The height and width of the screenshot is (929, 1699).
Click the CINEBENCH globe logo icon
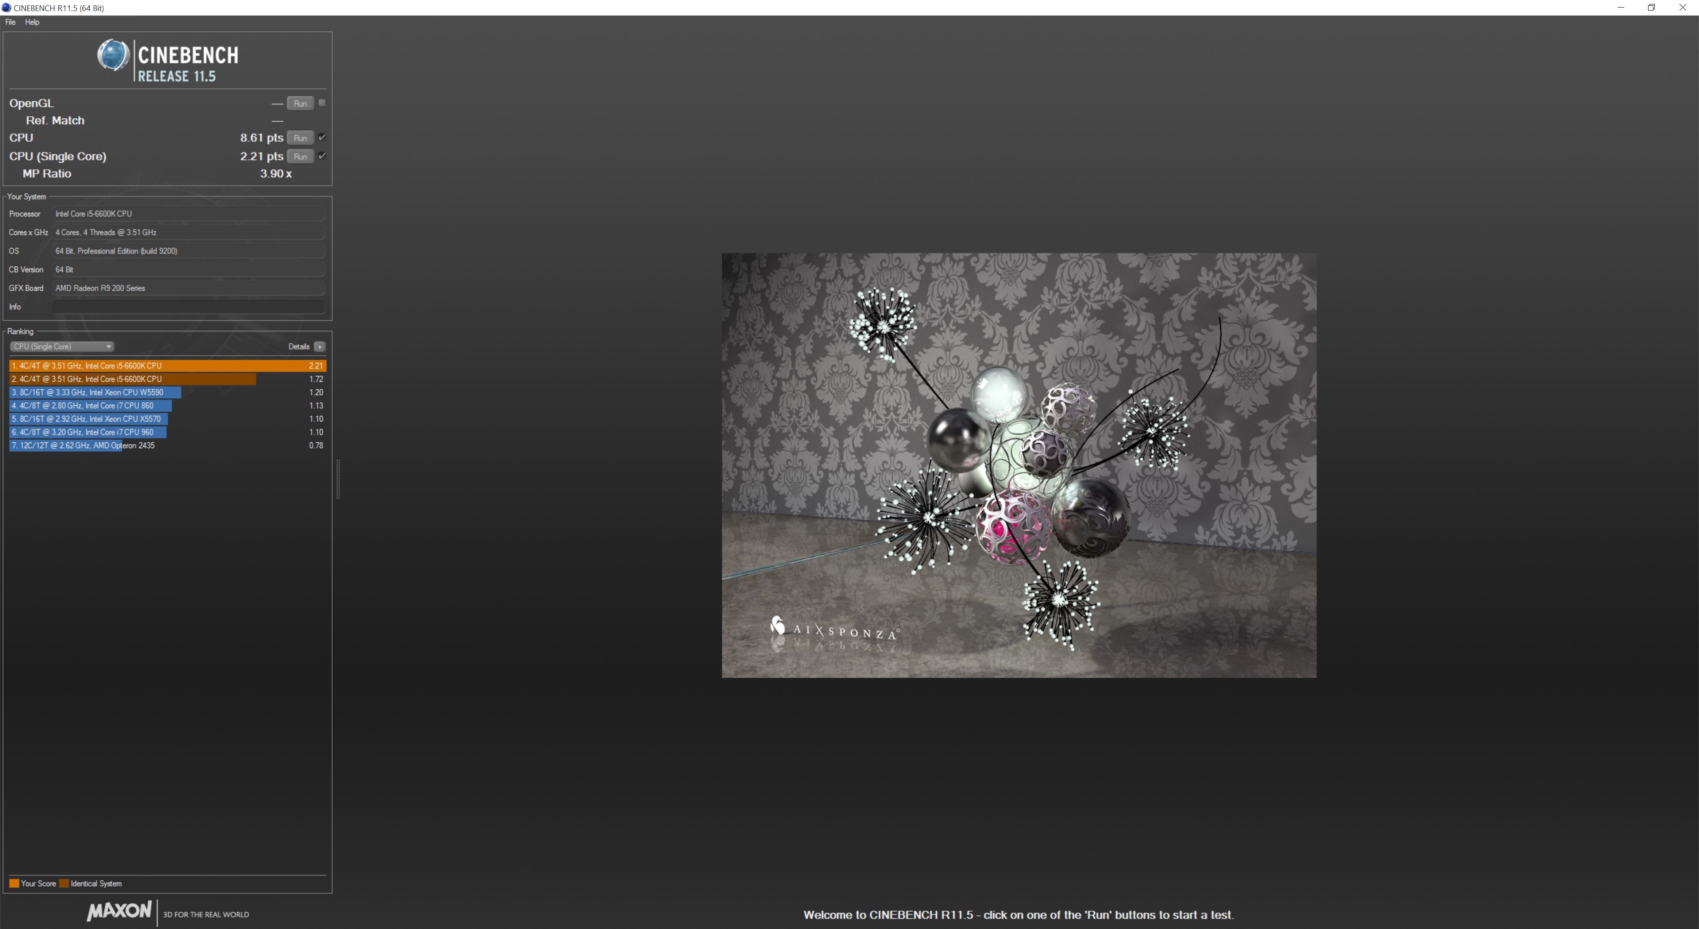(x=113, y=55)
